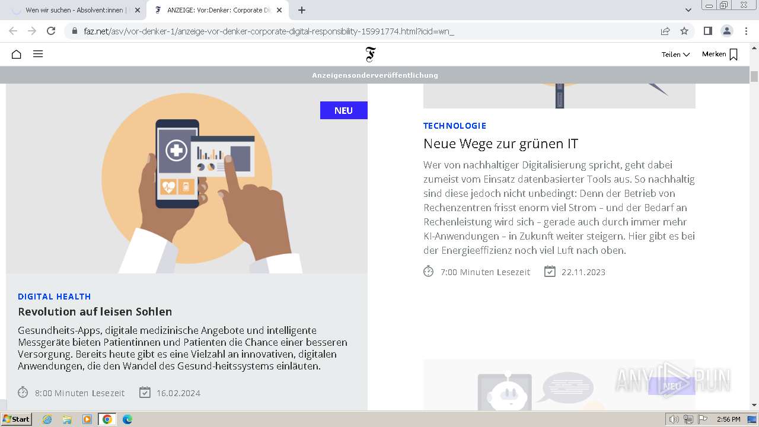759x427 pixels.
Task: Open the hamburger menu
Action: 38,54
